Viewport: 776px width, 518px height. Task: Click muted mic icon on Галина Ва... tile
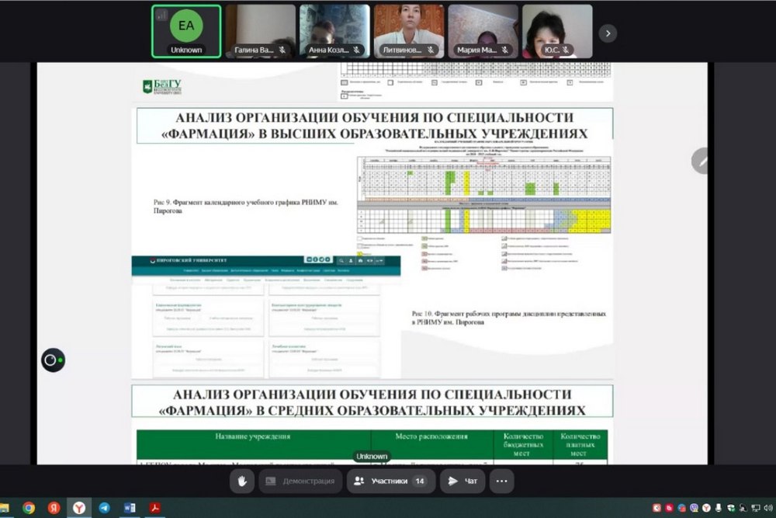[x=282, y=50]
